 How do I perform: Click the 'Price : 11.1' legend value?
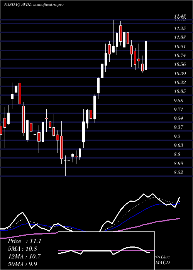24,241
